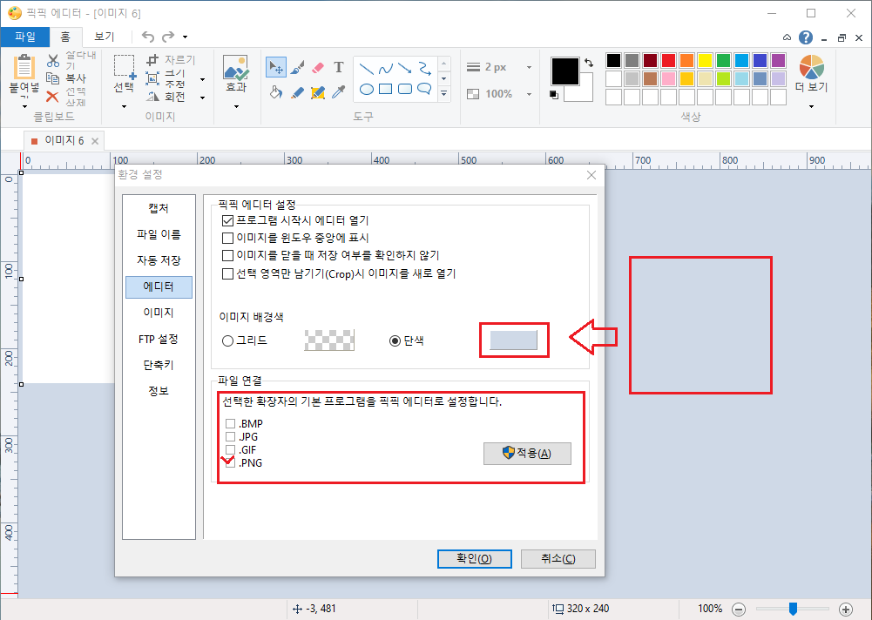Screen dimensions: 872x620
Task: Expand the Paste dropdown arrow
Action: (24, 105)
